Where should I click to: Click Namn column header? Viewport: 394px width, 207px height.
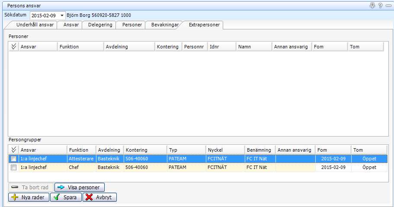pyautogui.click(x=254, y=47)
